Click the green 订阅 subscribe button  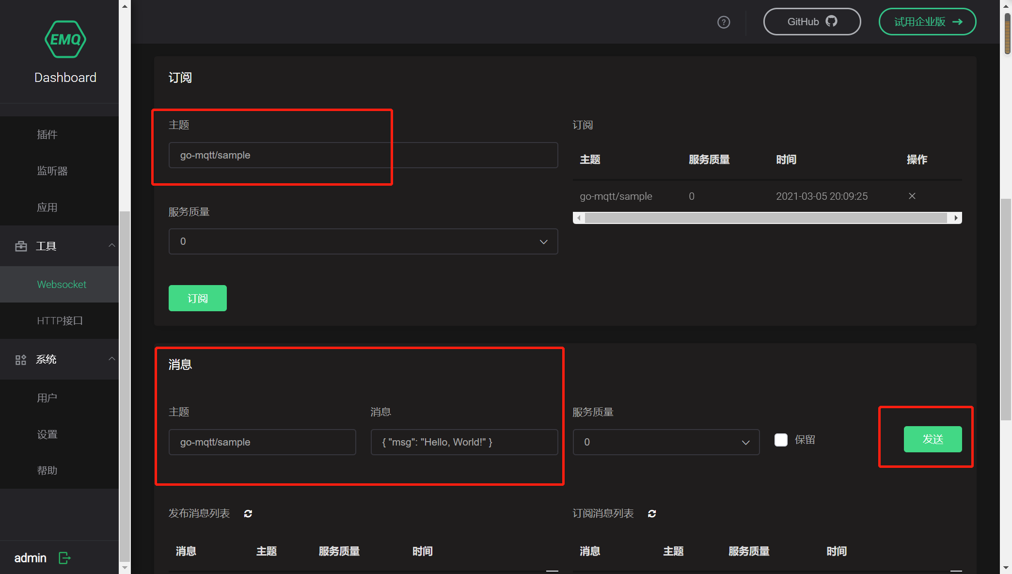tap(197, 298)
